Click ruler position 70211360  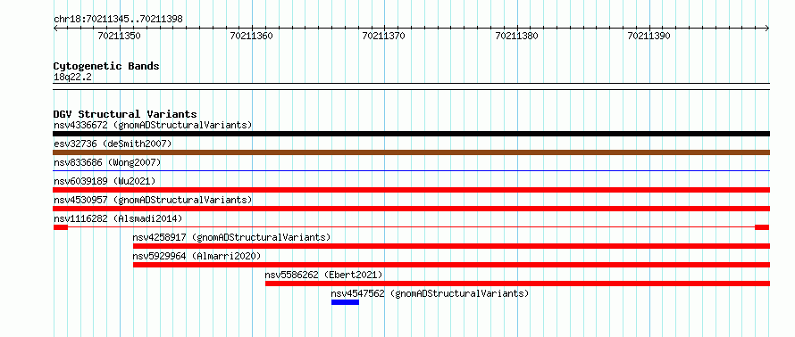click(252, 36)
